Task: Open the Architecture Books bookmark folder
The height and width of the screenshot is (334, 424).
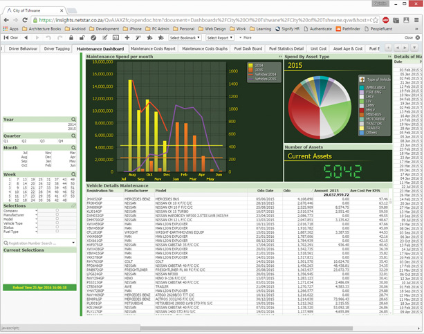Action: pyautogui.click(x=42, y=28)
